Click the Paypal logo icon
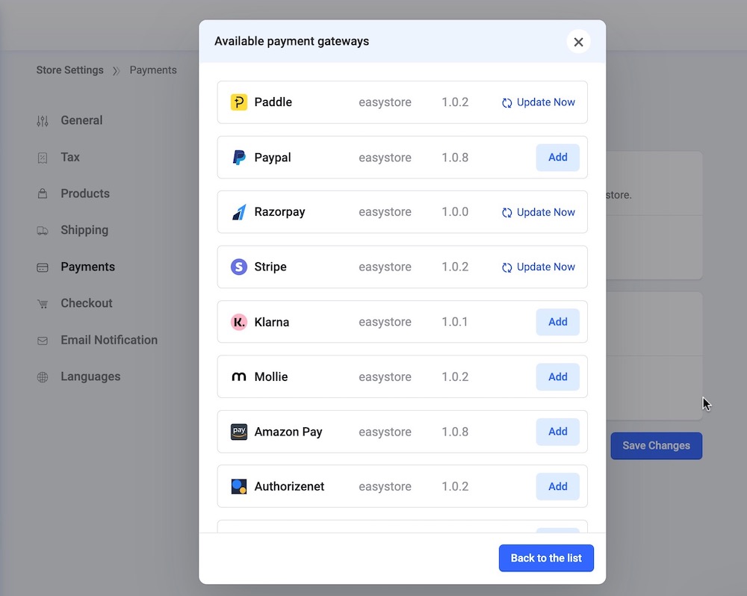This screenshot has height=596, width=747. (x=238, y=158)
